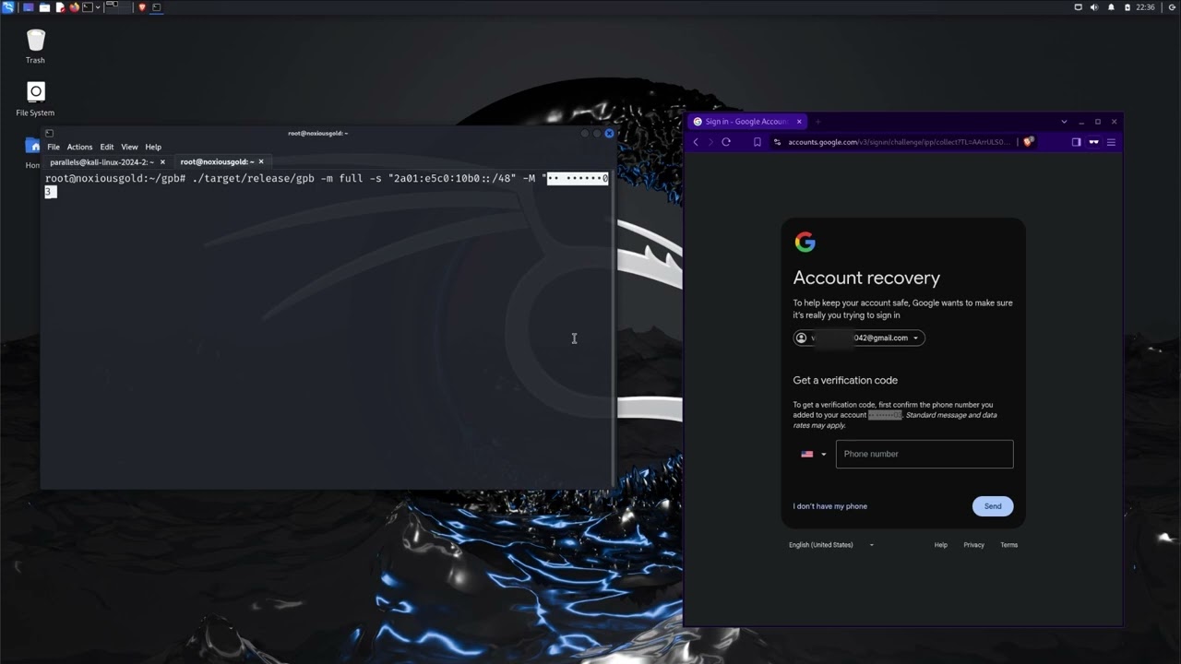Expand the gmail account selector dropdown
This screenshot has height=664, width=1181.
[x=914, y=338]
